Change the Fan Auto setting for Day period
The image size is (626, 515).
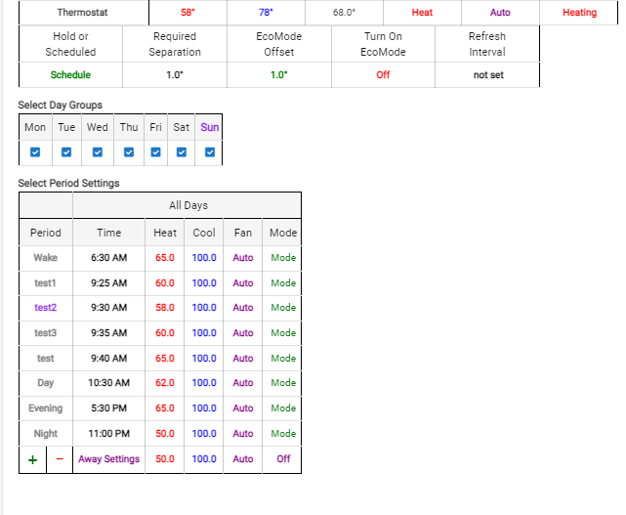point(243,383)
